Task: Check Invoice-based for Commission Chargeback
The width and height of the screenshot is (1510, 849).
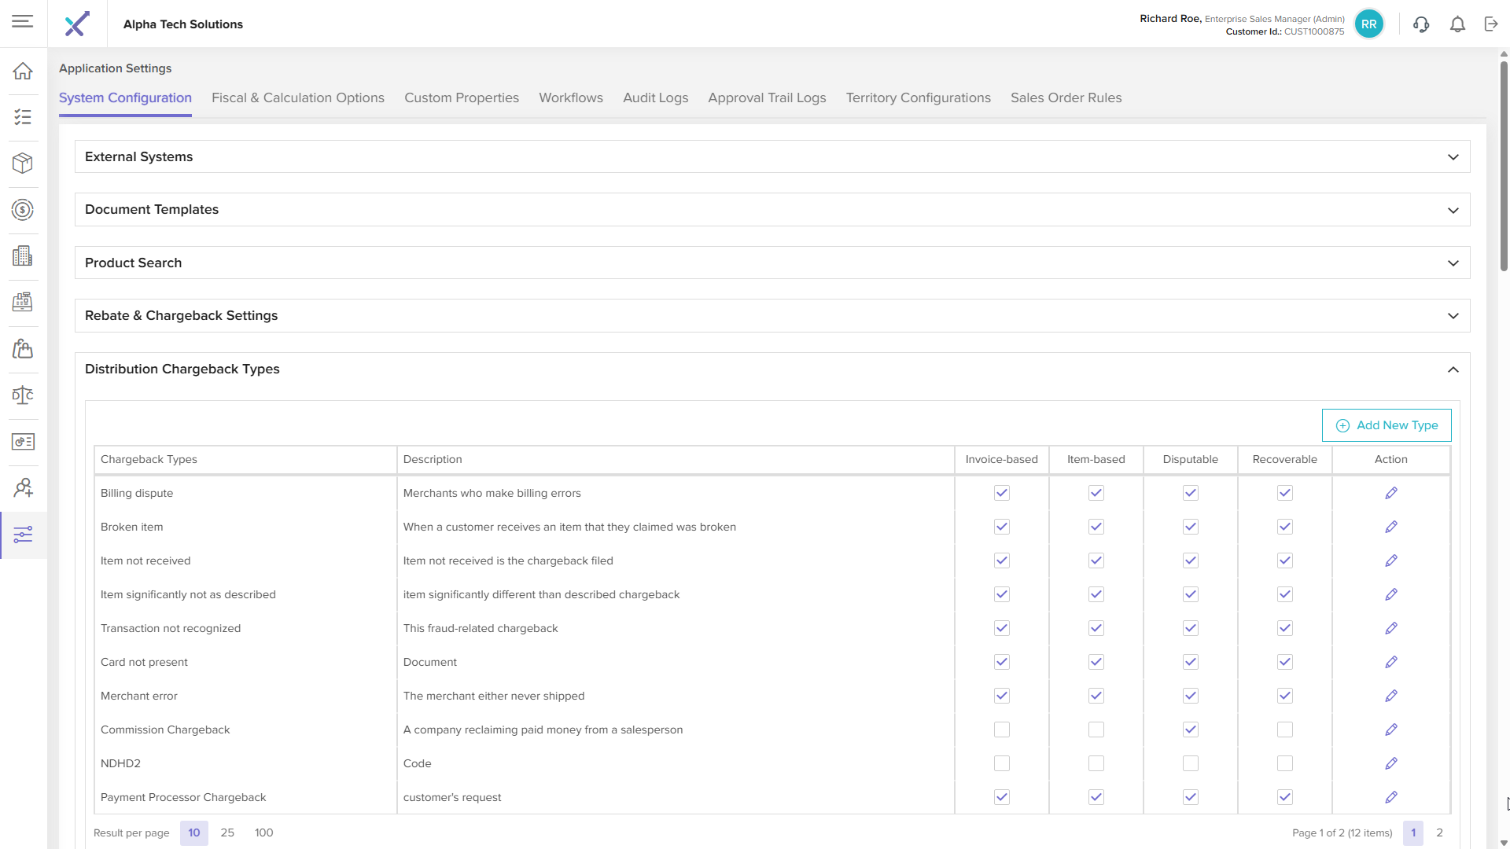Action: tap(1001, 730)
